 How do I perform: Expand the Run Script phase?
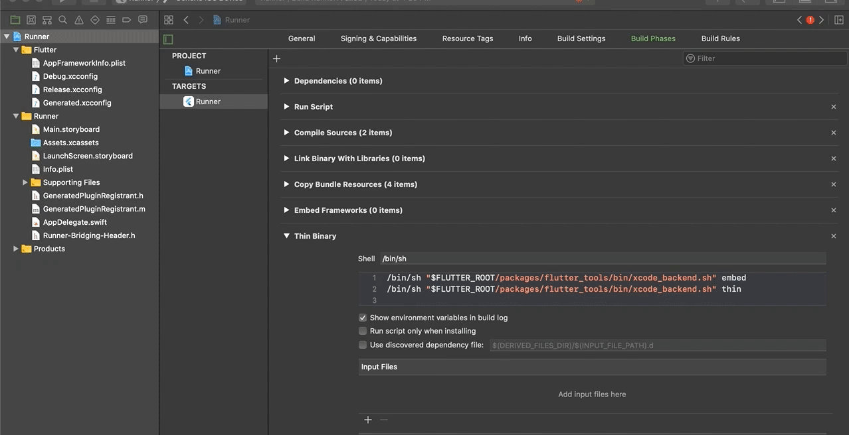point(286,107)
